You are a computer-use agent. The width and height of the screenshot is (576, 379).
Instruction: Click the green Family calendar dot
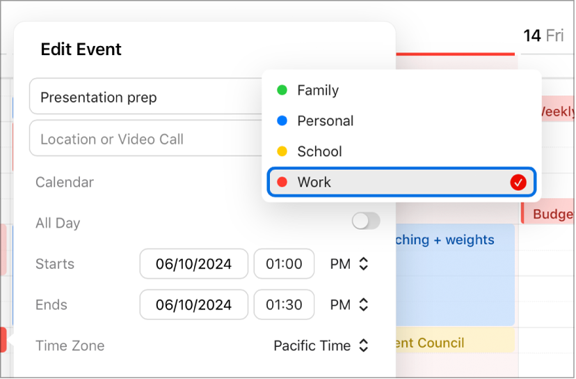coord(282,90)
